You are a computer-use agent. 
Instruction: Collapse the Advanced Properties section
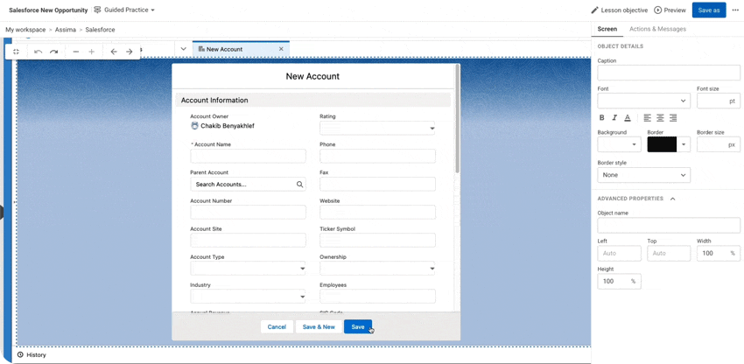672,199
